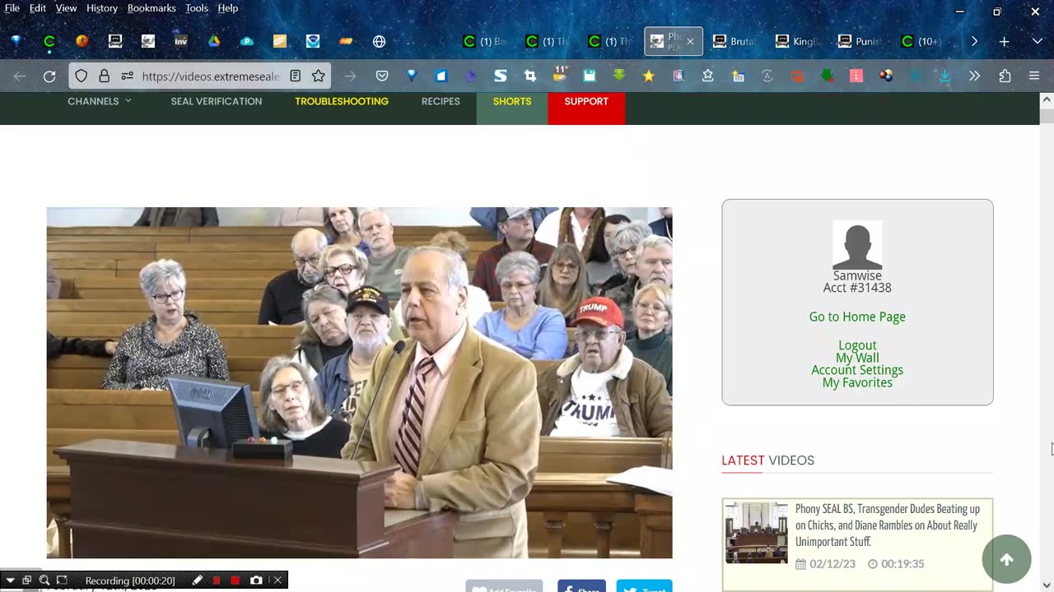The height and width of the screenshot is (592, 1054).
Task: Click the scroll-to-top green circle button
Action: pyautogui.click(x=1006, y=559)
